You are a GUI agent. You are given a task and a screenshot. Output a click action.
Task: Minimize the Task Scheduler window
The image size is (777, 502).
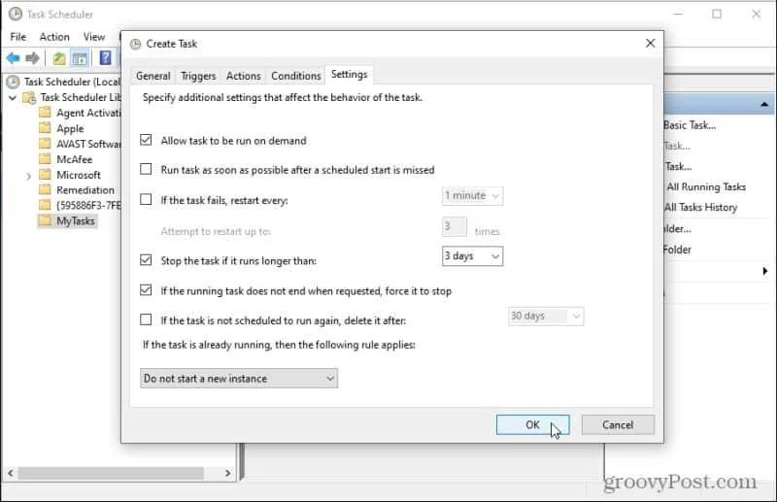[678, 14]
